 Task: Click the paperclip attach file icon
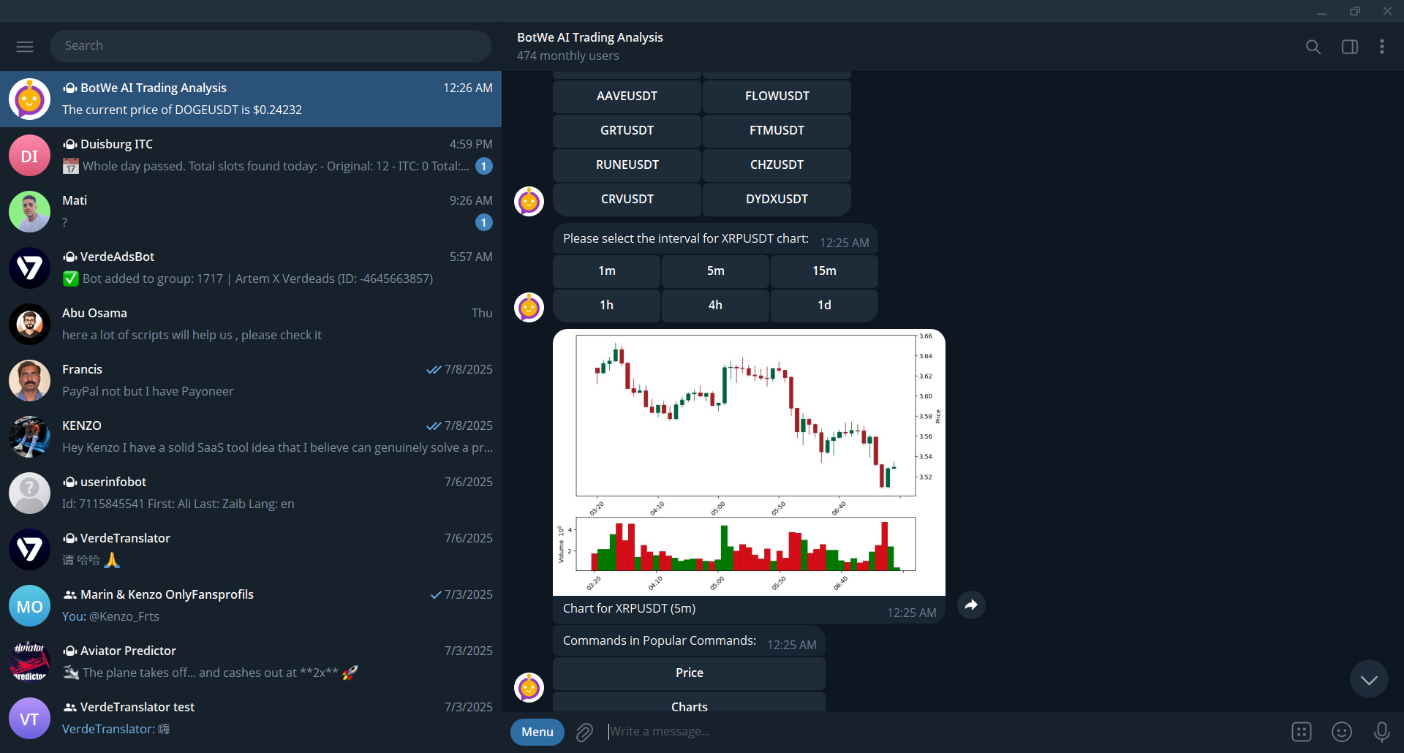(584, 732)
